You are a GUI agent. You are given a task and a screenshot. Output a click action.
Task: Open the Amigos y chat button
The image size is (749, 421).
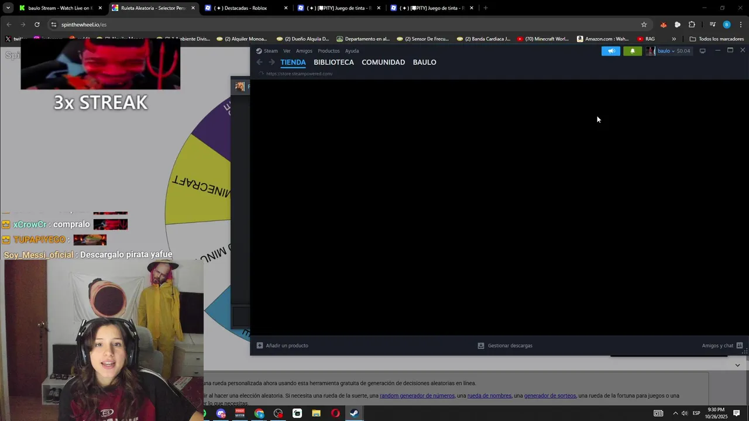coord(722,346)
